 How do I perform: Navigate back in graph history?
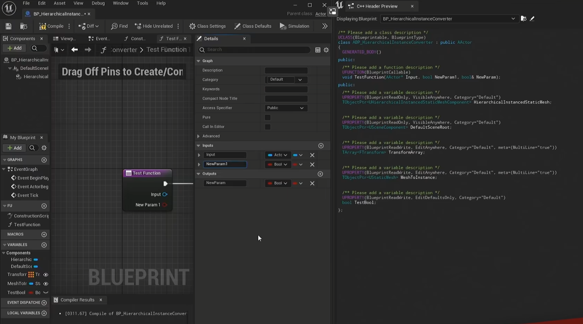pos(75,50)
